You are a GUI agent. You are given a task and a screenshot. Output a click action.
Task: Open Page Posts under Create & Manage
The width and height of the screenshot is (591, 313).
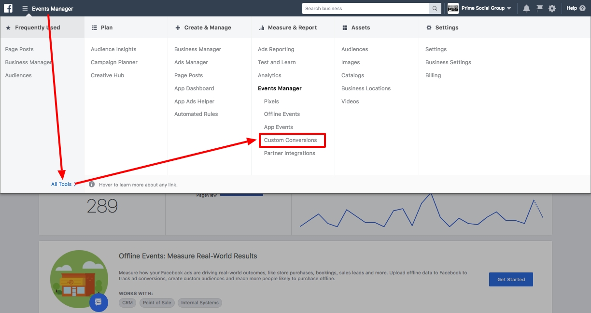pos(189,75)
